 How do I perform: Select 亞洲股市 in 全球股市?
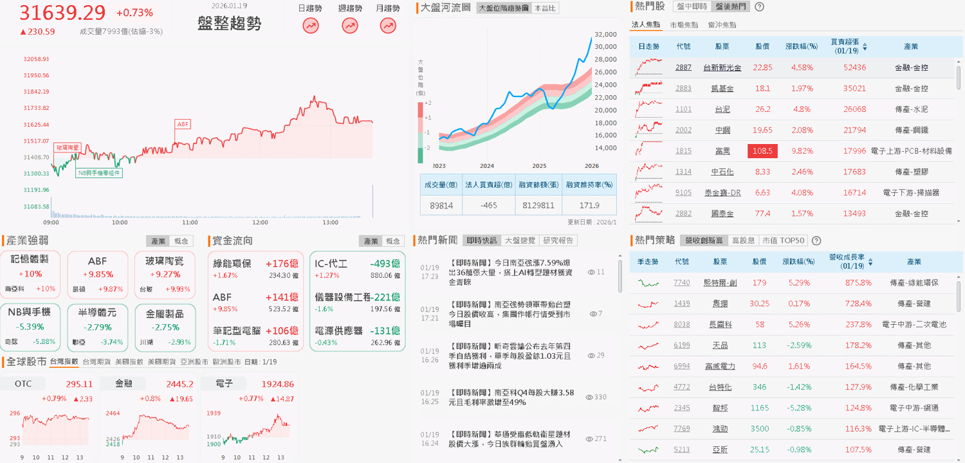click(x=194, y=362)
